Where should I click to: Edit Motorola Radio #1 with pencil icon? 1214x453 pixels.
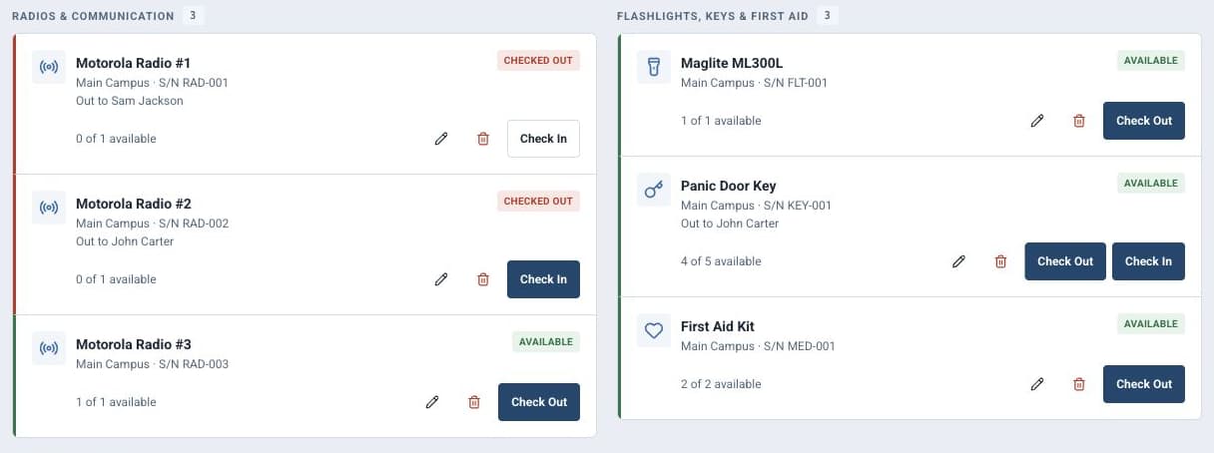[441, 139]
